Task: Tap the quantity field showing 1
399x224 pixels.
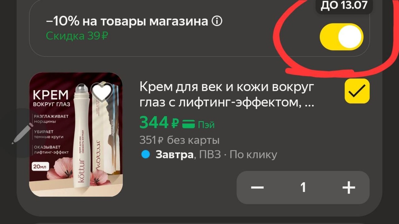Action: pos(303,188)
